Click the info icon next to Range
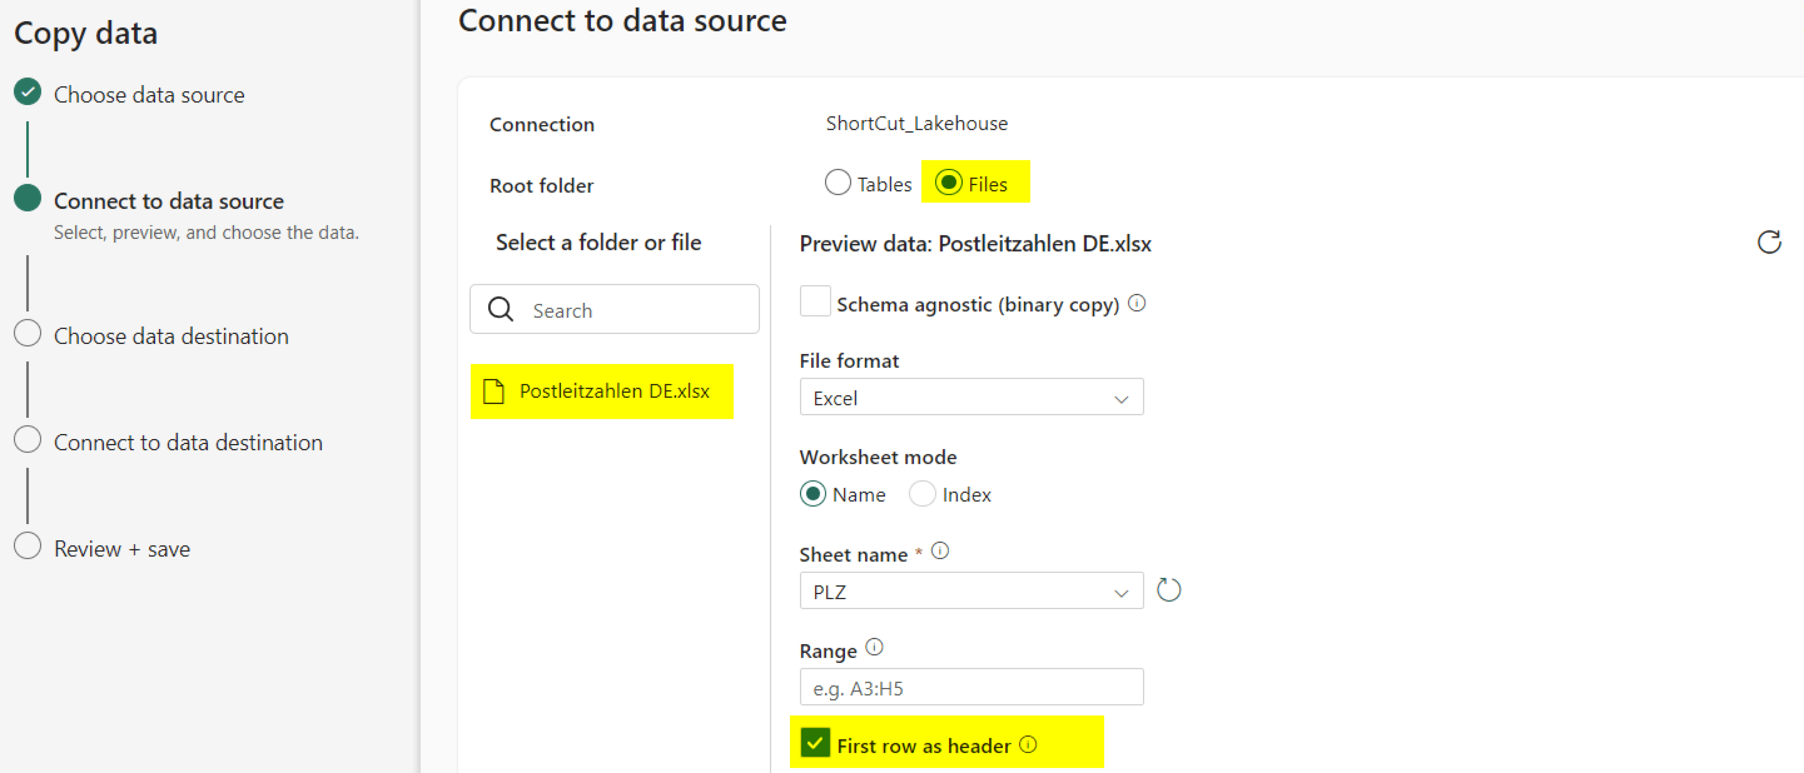Image resolution: width=1804 pixels, height=773 pixels. tap(874, 647)
